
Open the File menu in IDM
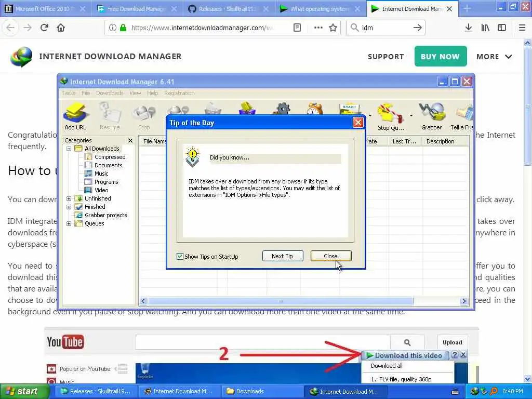pyautogui.click(x=86, y=93)
